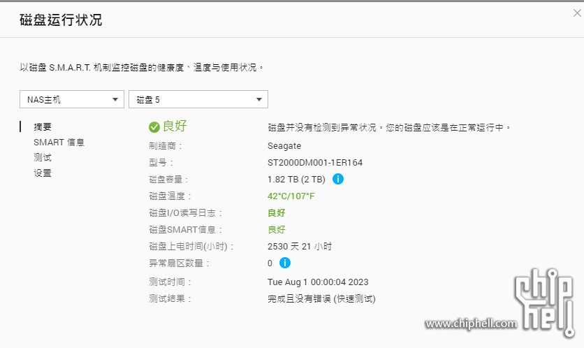
Task: Click the test time Tue Aug 1 00:00:04 2023
Action: click(x=318, y=282)
